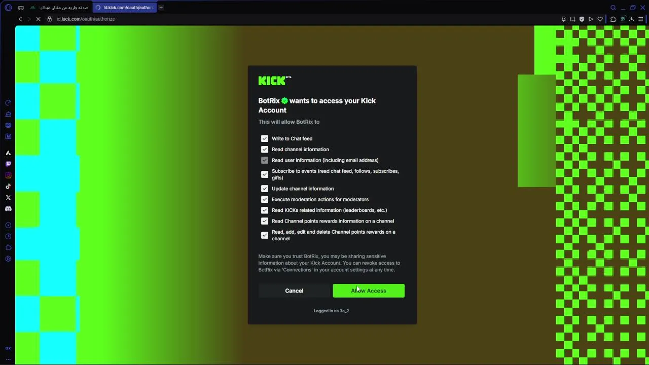Open Discord in the sidebar
Viewport: 649px width, 365px height.
(x=8, y=209)
